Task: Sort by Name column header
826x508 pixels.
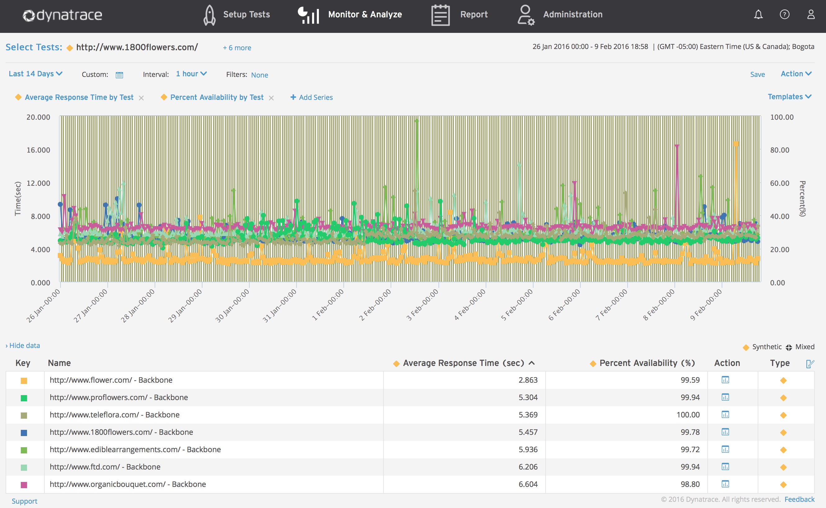Action: point(59,363)
